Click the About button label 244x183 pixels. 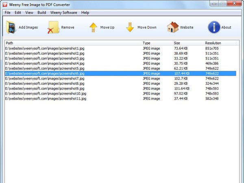tap(226, 27)
